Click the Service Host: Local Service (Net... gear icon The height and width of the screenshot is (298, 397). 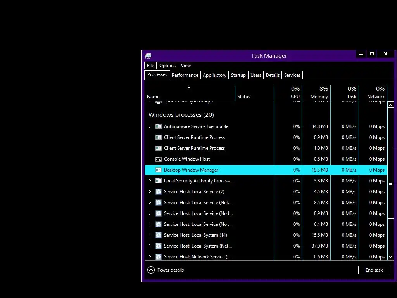click(159, 203)
